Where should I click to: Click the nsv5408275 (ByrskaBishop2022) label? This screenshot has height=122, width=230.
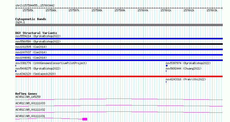pos(38,68)
